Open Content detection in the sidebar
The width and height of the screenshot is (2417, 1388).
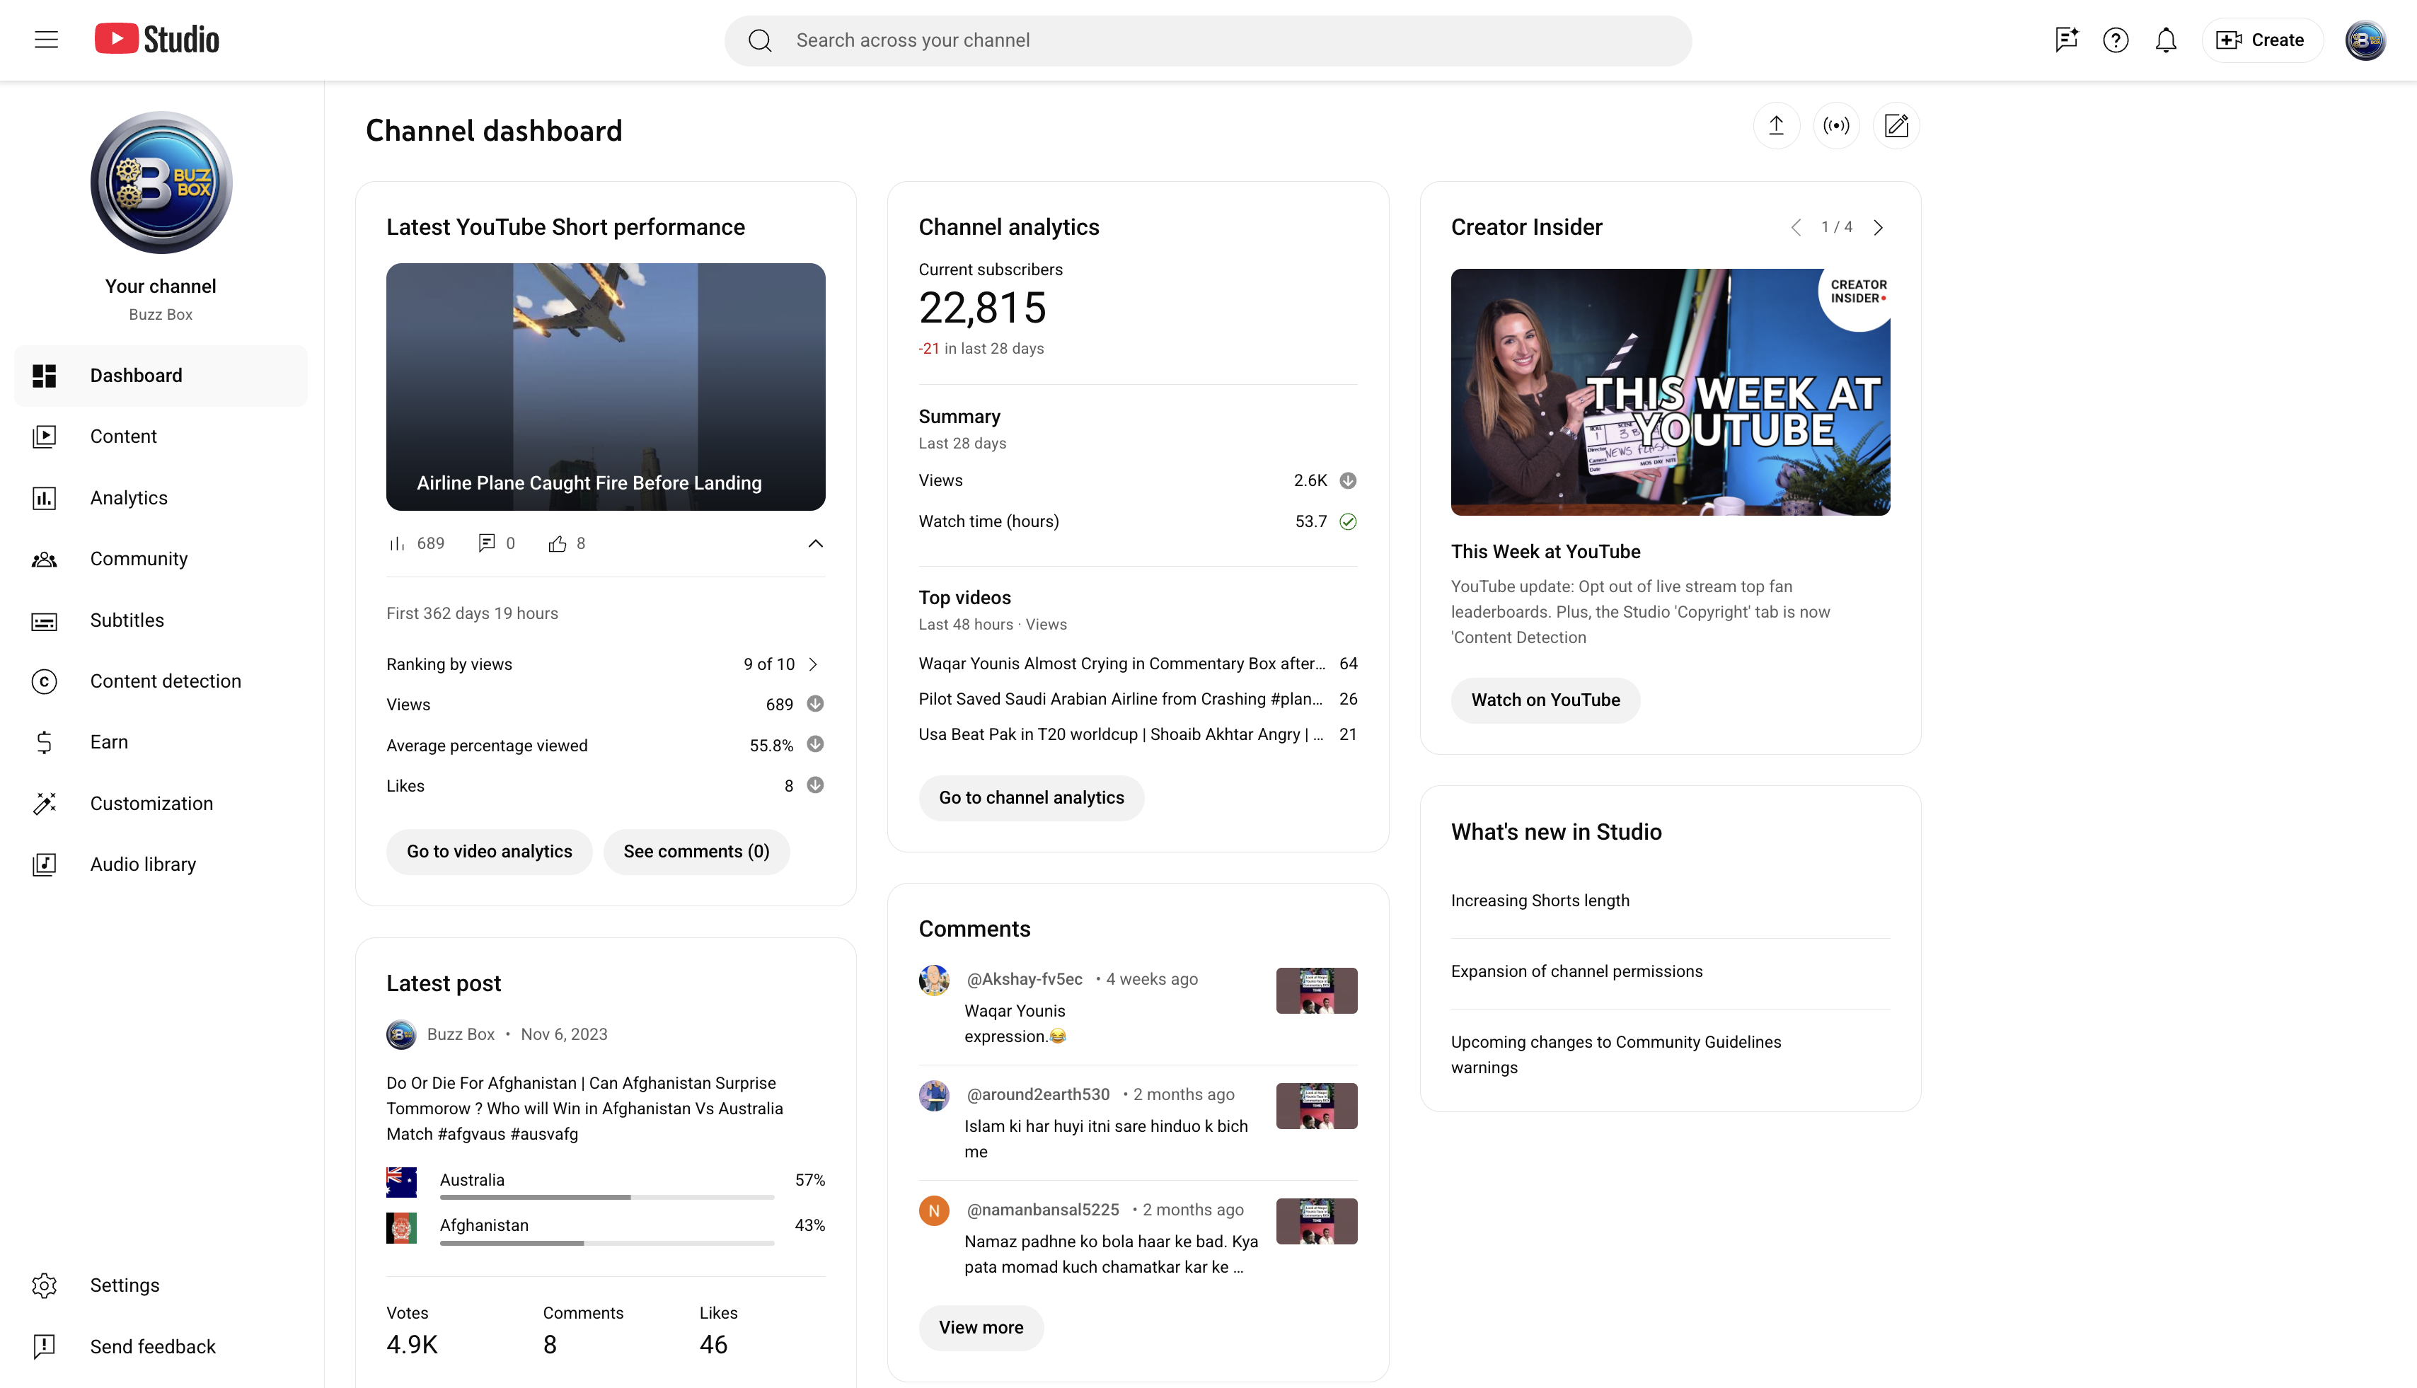[x=161, y=681]
